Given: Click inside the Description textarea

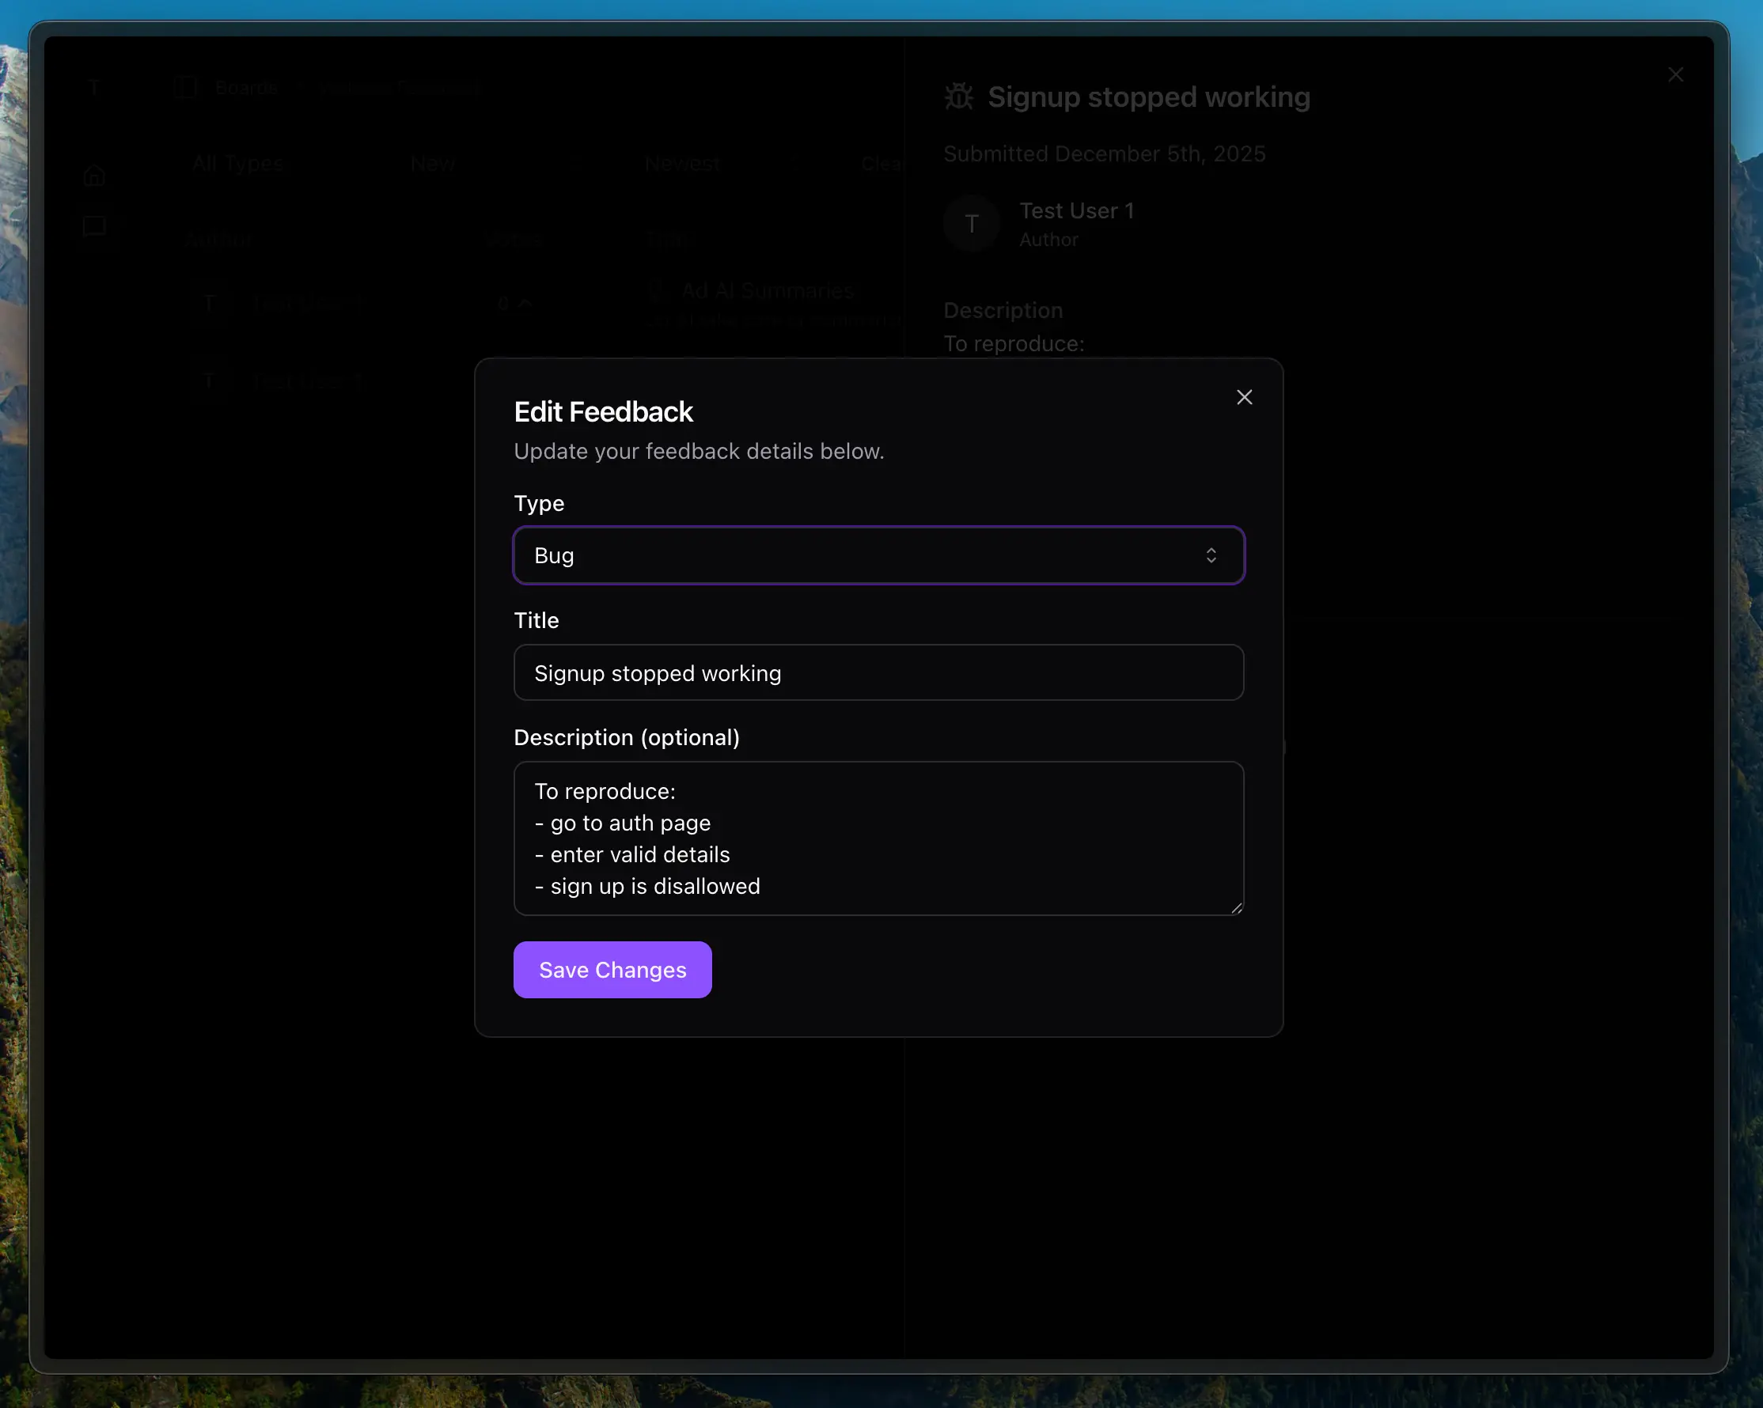Looking at the screenshot, I should click(878, 838).
